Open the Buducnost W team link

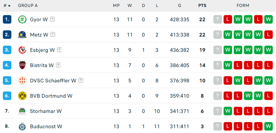(x=46, y=127)
